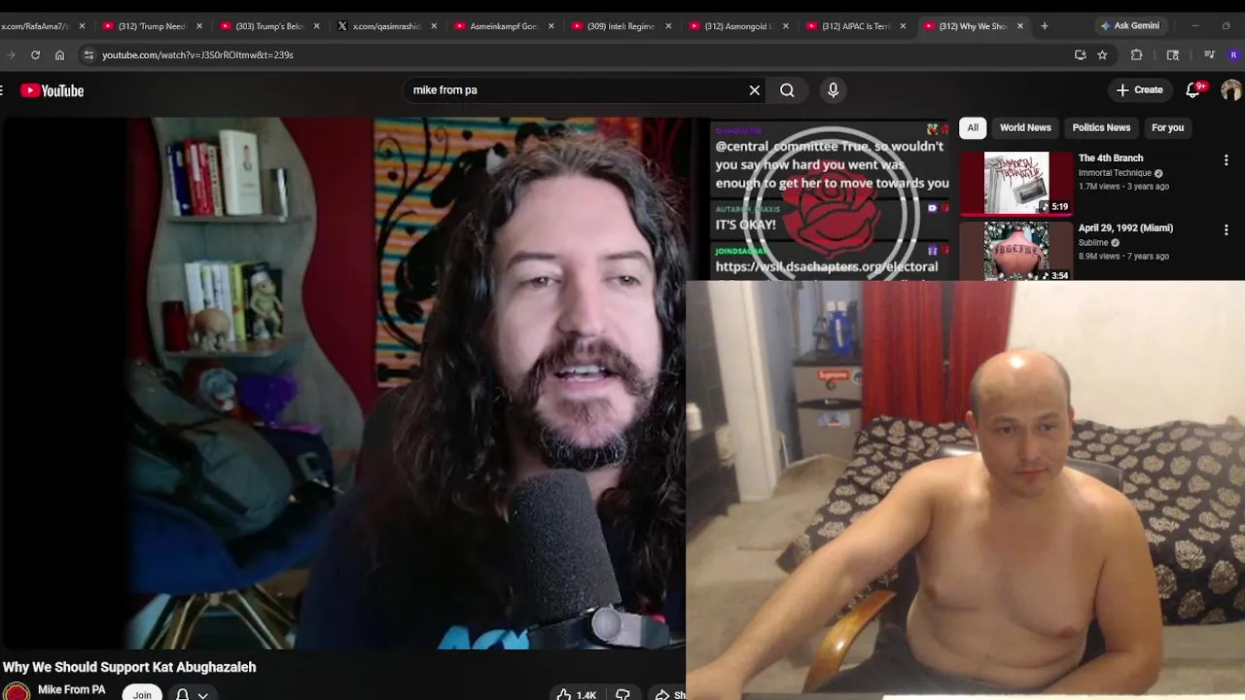Open the Mike From PA channel avatar
1245x700 pixels.
pyautogui.click(x=16, y=692)
